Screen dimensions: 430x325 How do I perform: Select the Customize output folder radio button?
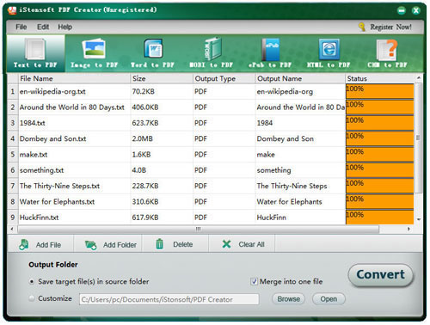click(32, 298)
